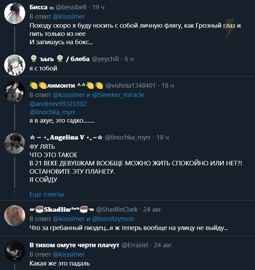This screenshot has height=270, width=255.
Task: Open the @loonitzymoo mention link
Action: 113,219
